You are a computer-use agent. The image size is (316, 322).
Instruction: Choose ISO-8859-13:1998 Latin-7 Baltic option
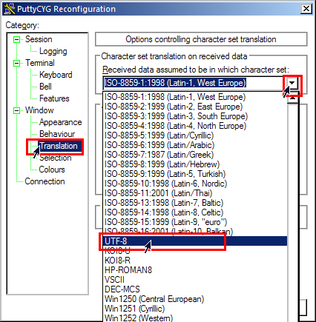tap(195, 203)
